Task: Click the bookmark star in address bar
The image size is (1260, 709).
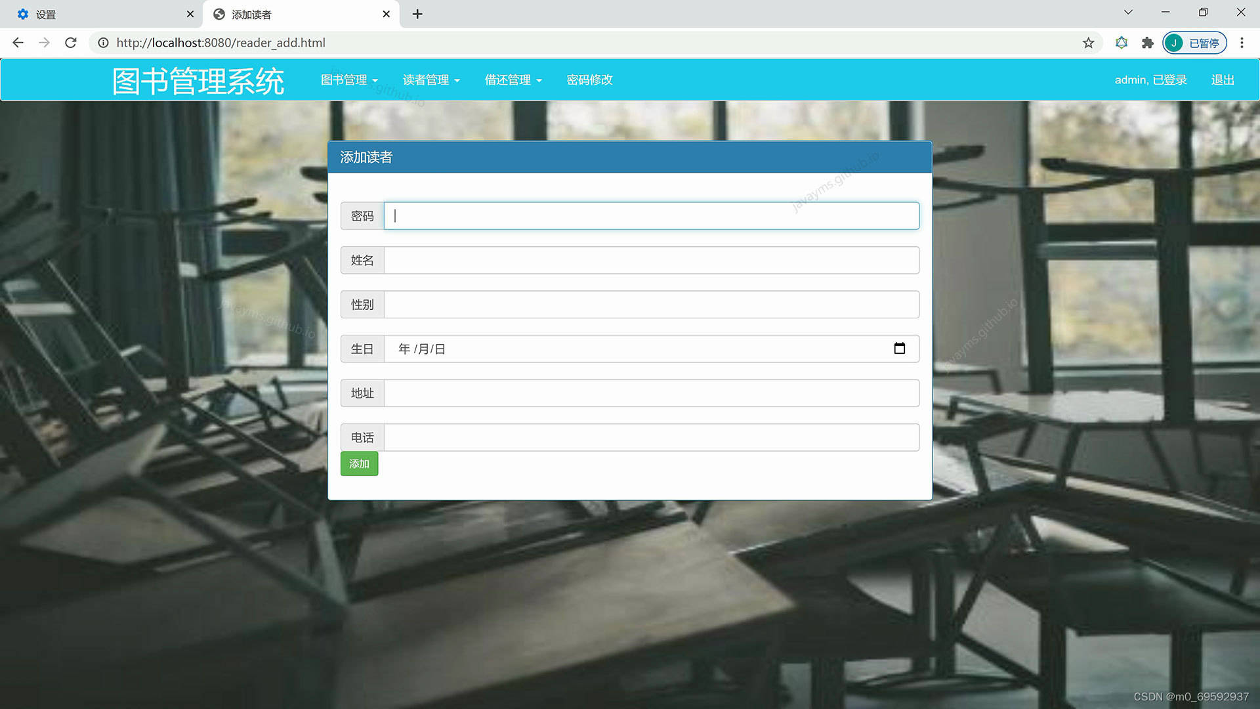Action: 1088,43
